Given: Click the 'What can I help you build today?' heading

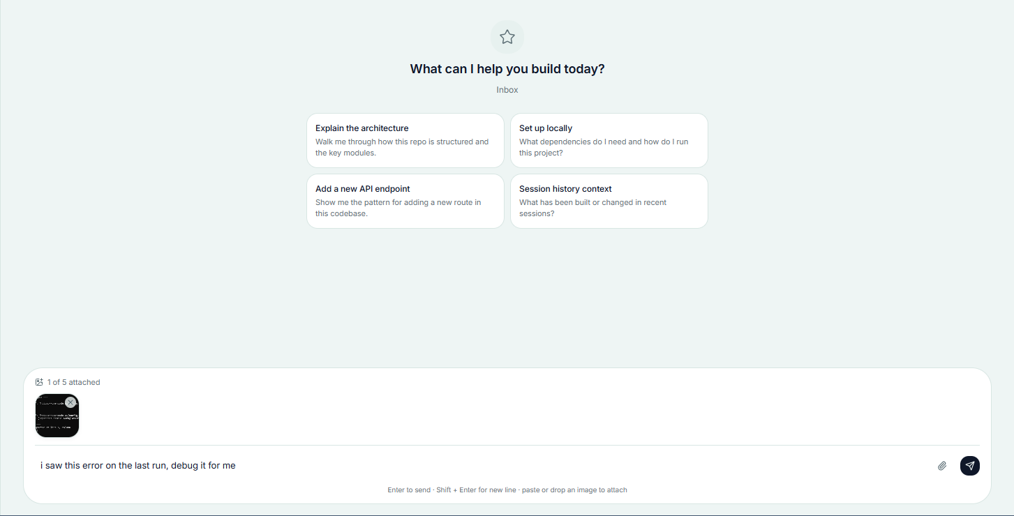Looking at the screenshot, I should click(x=507, y=69).
